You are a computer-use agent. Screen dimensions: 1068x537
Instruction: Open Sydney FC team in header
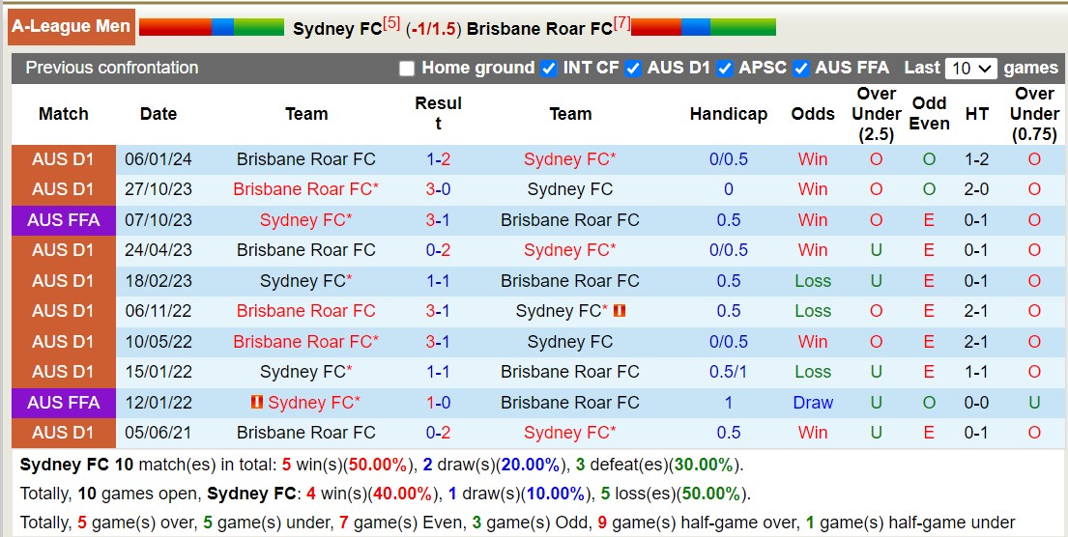(x=337, y=29)
